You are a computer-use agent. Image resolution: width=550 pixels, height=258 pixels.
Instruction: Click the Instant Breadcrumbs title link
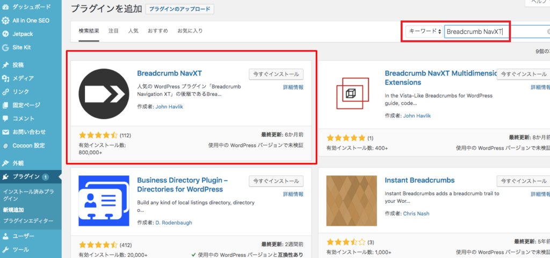coord(419,180)
